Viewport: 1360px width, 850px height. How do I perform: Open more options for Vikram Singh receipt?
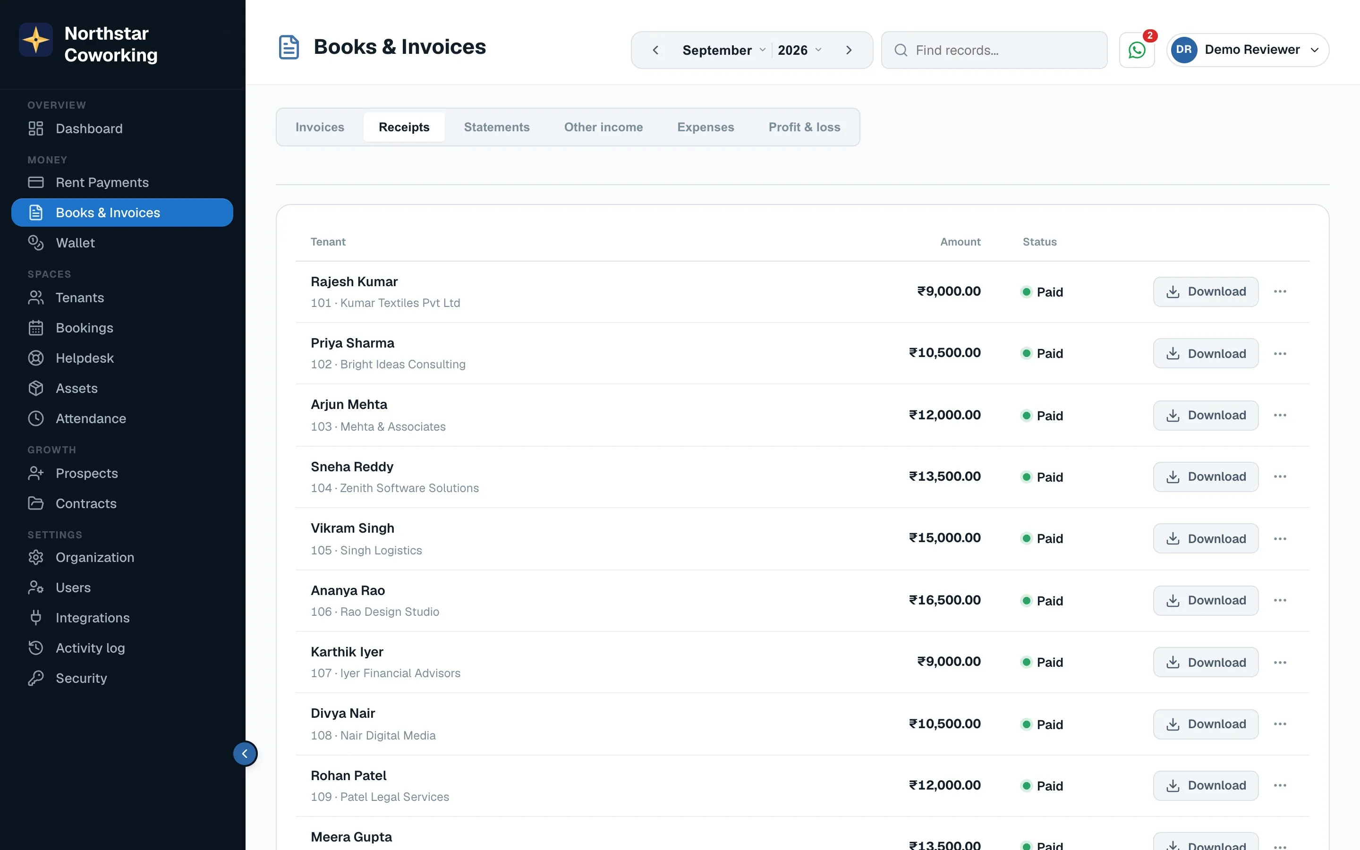[1280, 538]
